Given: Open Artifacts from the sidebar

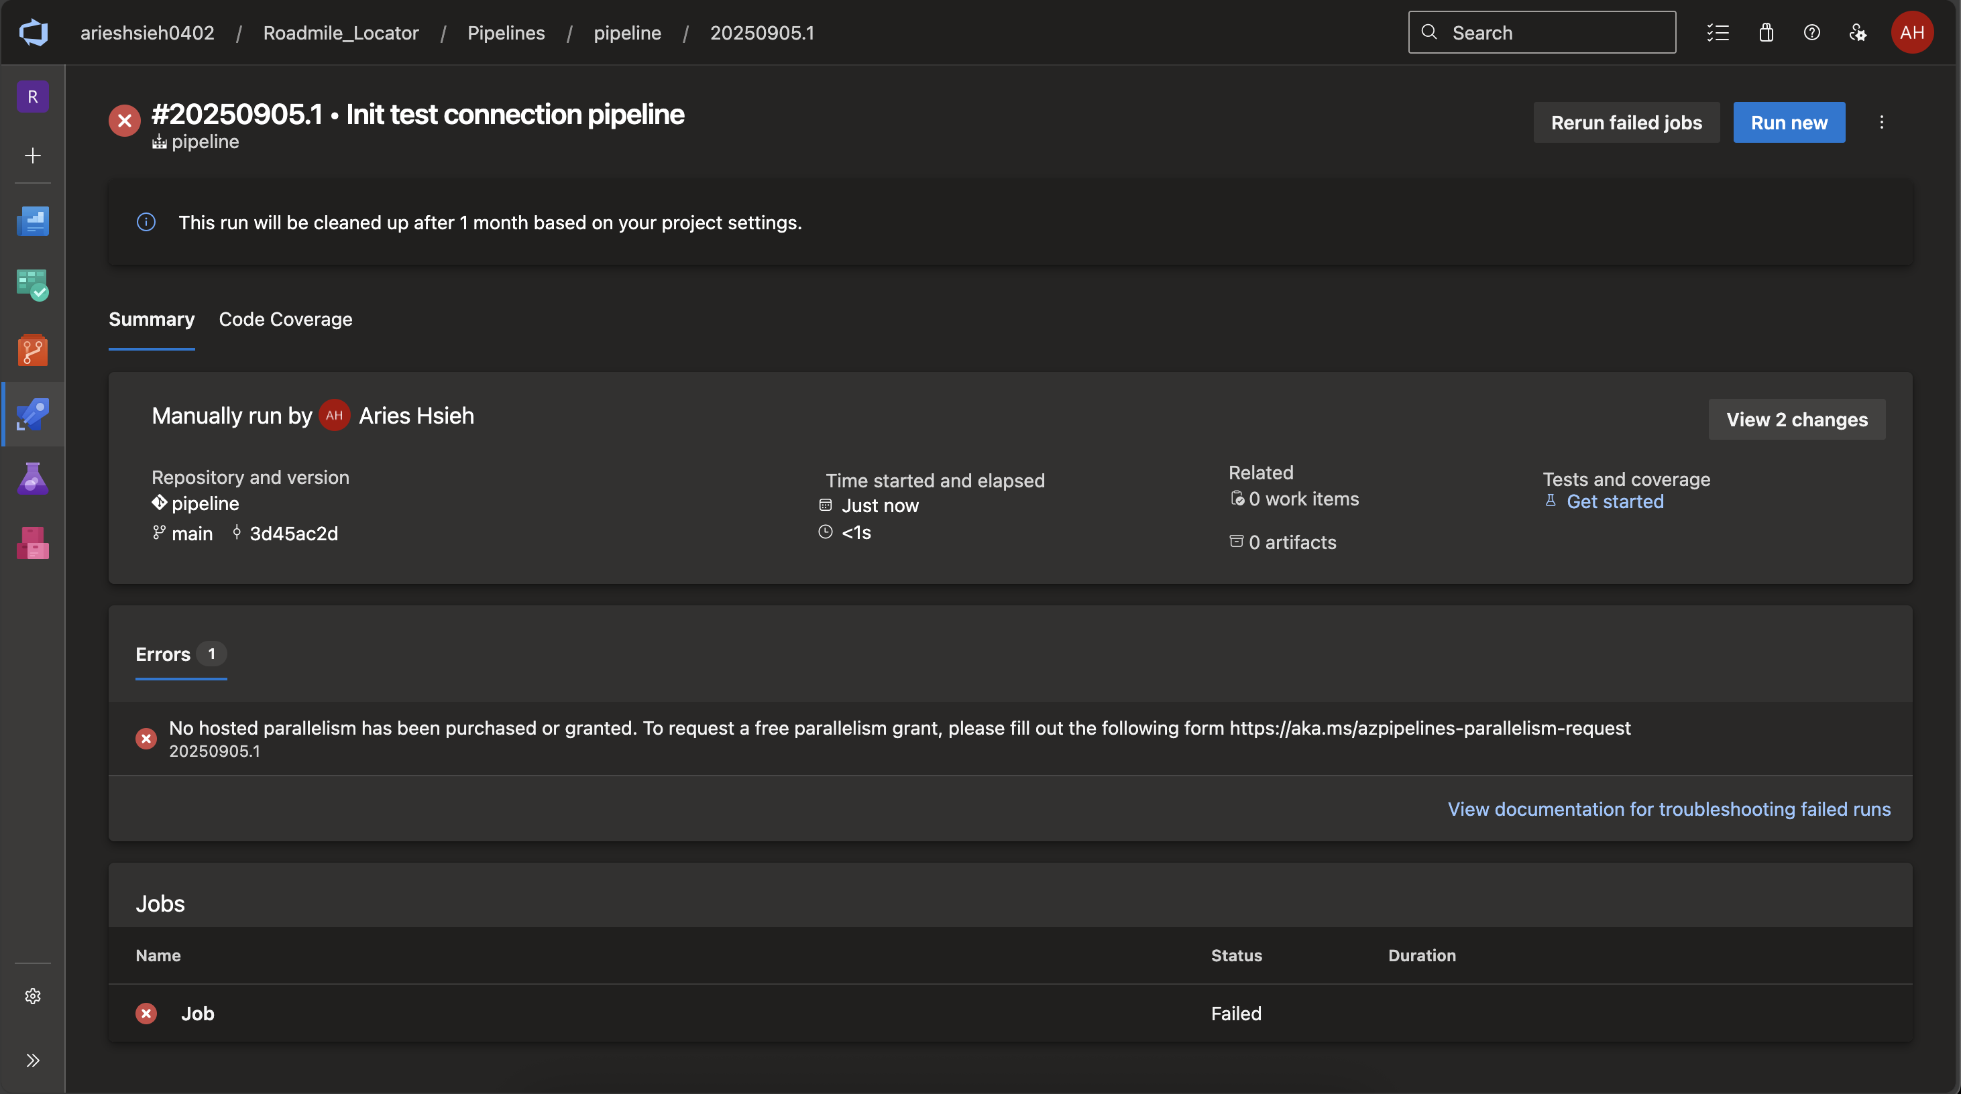Looking at the screenshot, I should 33,543.
